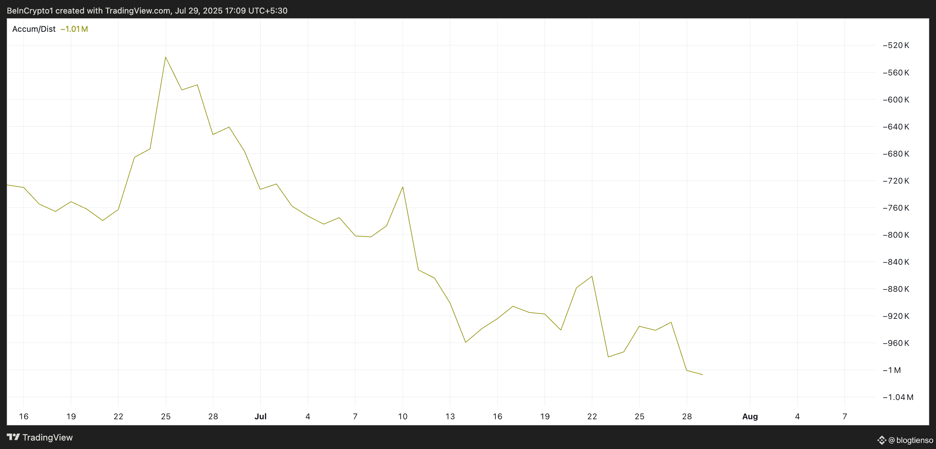This screenshot has height=449, width=936.
Task: Click the @blogtienso watermark handle
Action: 911,440
